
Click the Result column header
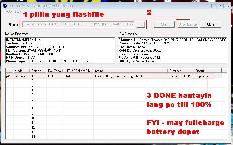coord(208,71)
